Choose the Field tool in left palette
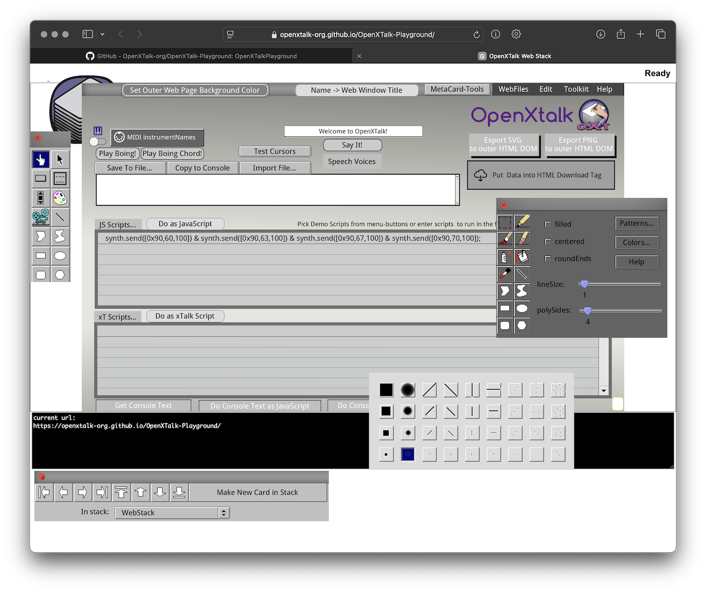The image size is (706, 592). point(60,179)
